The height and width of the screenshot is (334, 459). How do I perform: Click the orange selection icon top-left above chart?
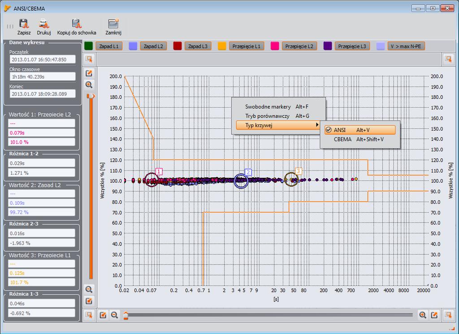89,59
